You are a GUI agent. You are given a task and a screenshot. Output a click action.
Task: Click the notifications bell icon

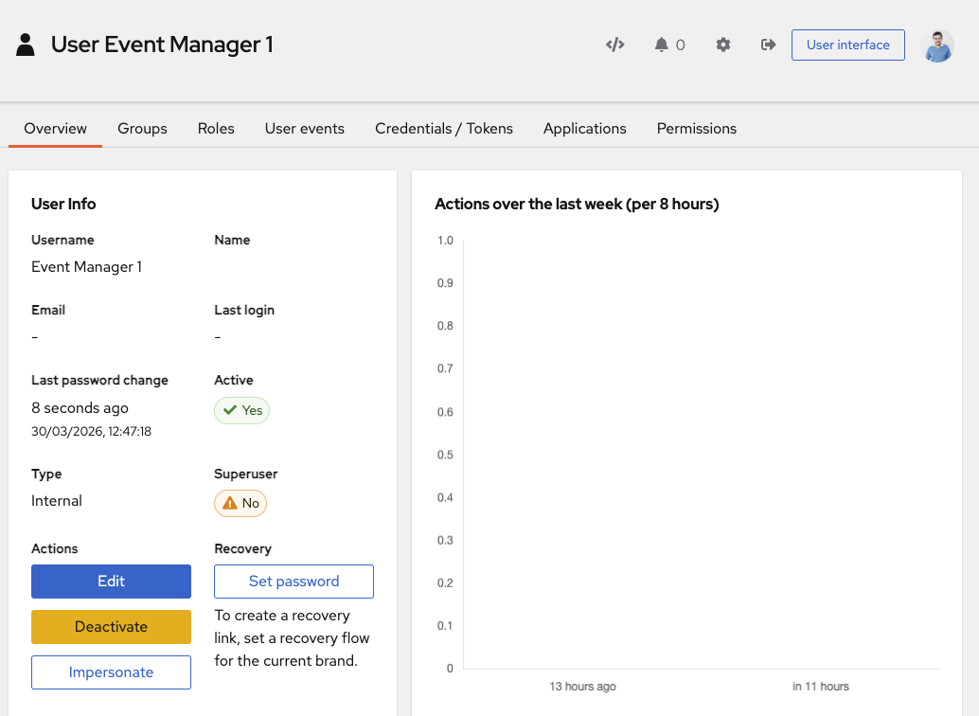(662, 45)
